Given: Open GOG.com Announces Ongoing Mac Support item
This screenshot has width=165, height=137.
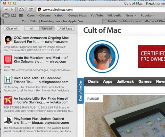Looking at the screenshot, I should click(39, 43).
